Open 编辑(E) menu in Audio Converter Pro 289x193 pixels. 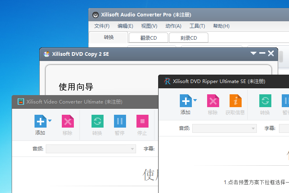(125, 26)
